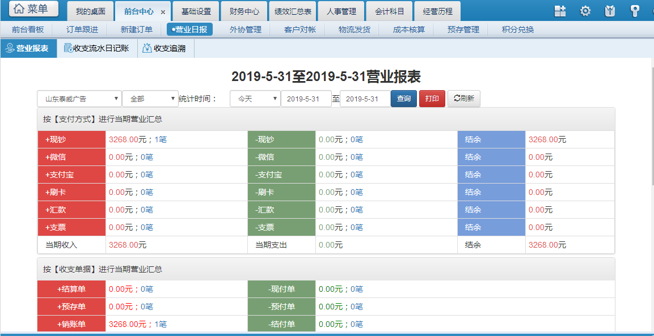This screenshot has height=336, width=654.
Task: Click the -现钞 row label
Action: tap(281, 139)
